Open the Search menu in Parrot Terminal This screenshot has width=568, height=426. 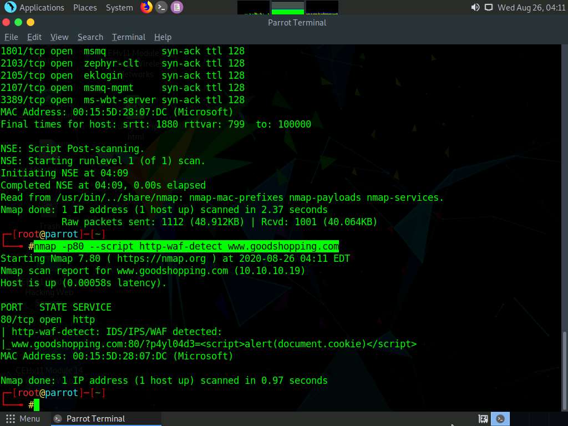tap(90, 37)
